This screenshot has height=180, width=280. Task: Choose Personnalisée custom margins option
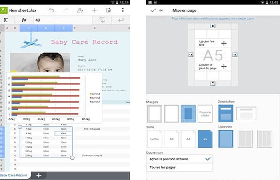pos(205,114)
